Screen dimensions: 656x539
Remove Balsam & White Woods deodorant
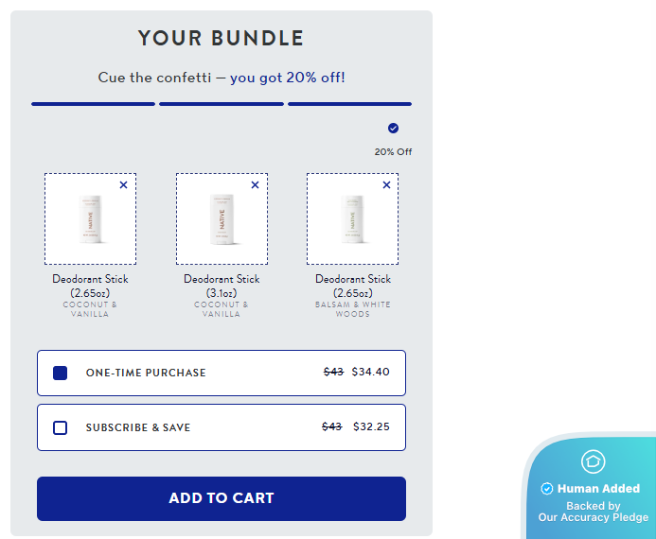pyautogui.click(x=386, y=185)
